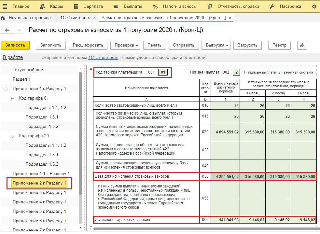The height and width of the screenshot is (234, 320).
Task: Click the section tree vertical scrollbar thumb
Action: point(80,134)
